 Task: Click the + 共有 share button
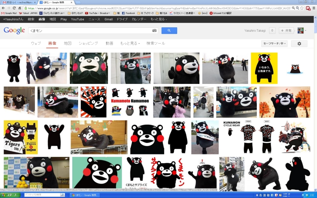tap(286, 30)
